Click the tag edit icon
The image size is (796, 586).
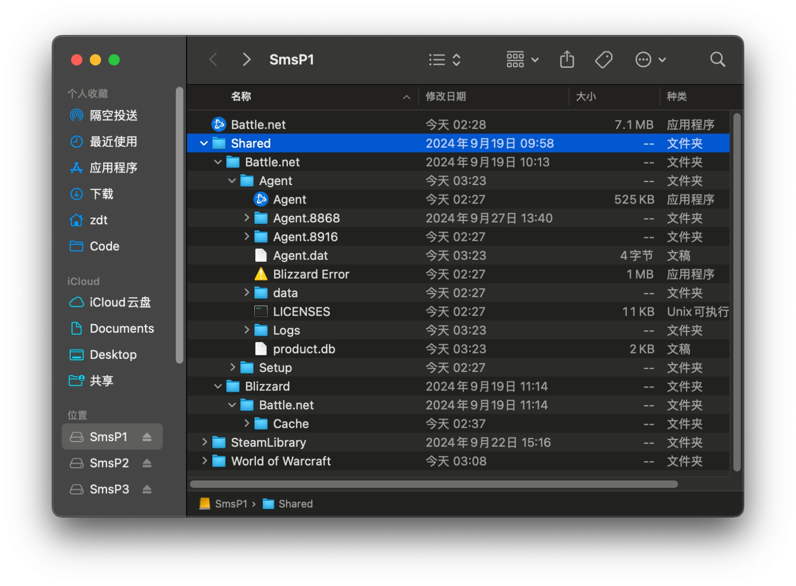click(604, 60)
